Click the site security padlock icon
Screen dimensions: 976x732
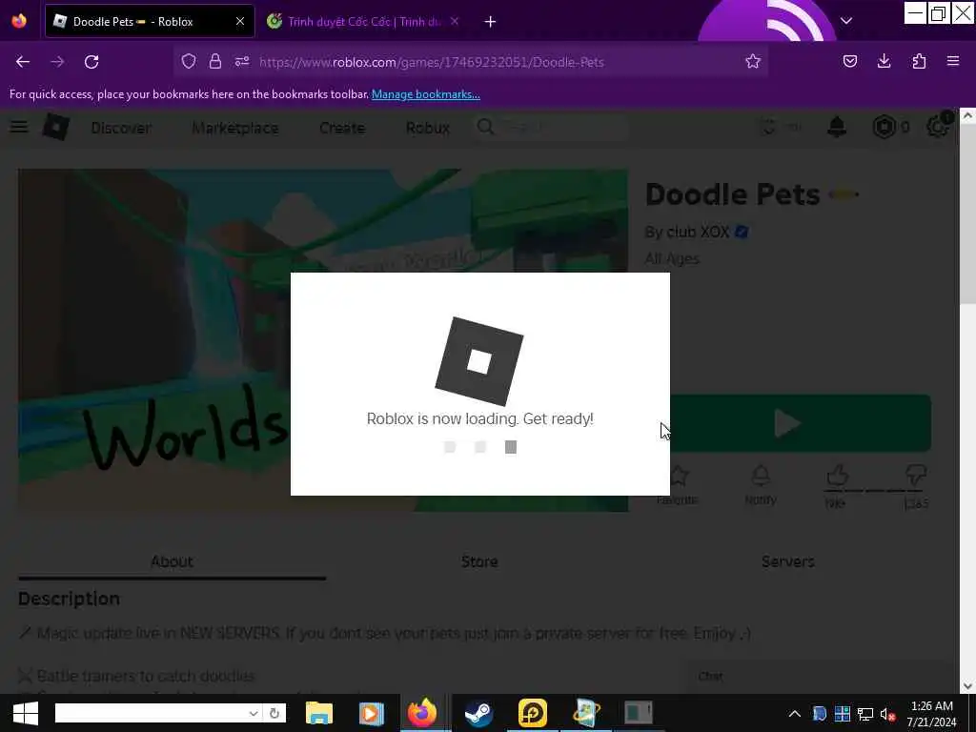tap(214, 61)
